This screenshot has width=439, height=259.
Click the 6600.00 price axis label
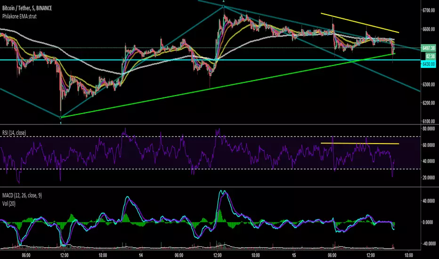(x=429, y=29)
